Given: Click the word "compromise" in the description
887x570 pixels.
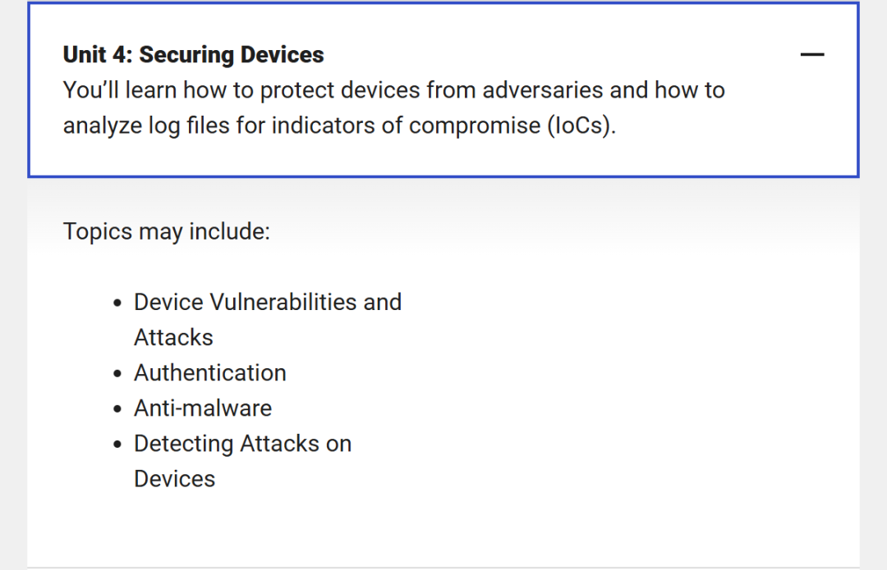Looking at the screenshot, I should coord(475,126).
